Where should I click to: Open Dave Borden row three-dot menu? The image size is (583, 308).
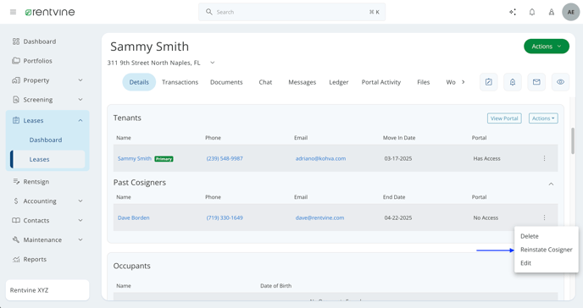(x=544, y=217)
